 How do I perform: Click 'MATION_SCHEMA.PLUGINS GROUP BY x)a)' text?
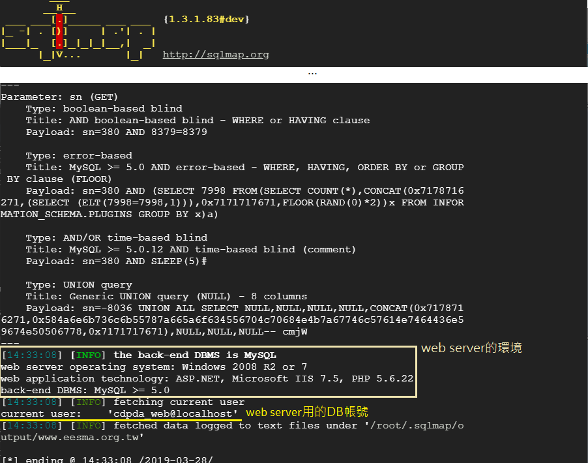109,215
